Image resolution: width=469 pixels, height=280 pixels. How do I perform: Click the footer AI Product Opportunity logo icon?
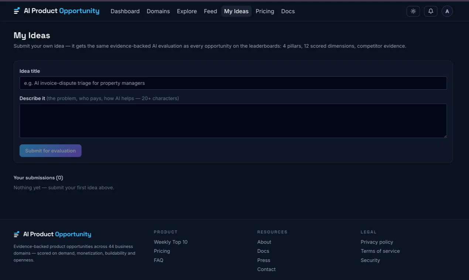pyautogui.click(x=16, y=234)
